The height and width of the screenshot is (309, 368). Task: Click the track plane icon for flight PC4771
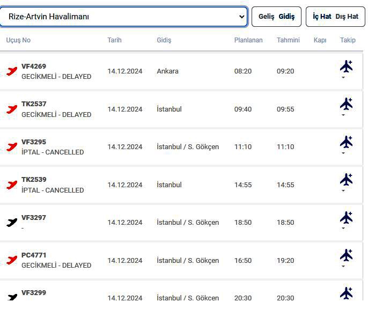(347, 255)
